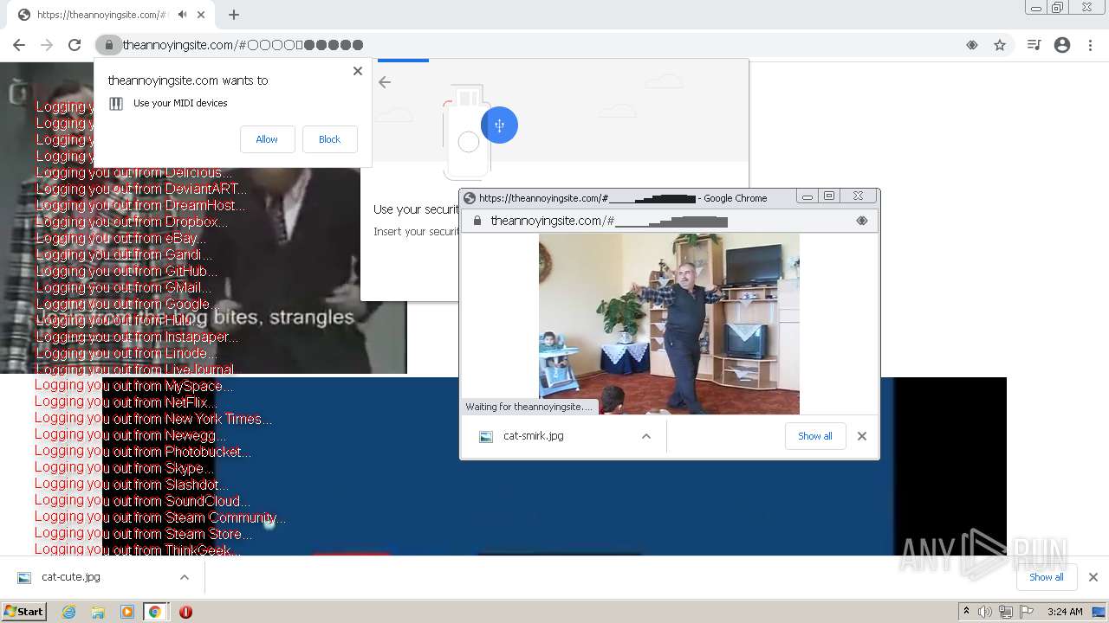The height and width of the screenshot is (623, 1109).
Task: Close the theannoyingsite.com tab
Action: [x=202, y=15]
